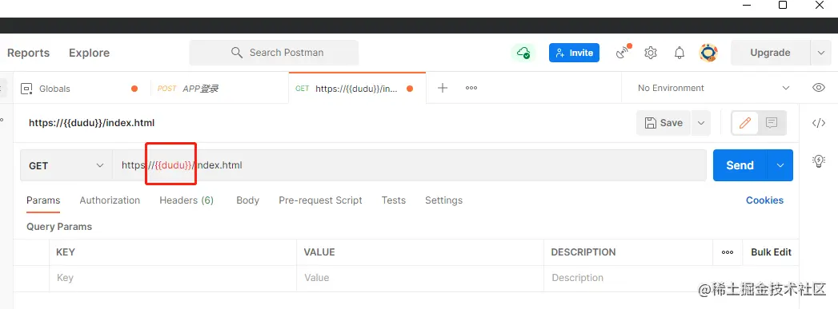The width and height of the screenshot is (838, 309).
Task: Expand the Upgrade dropdown arrow
Action: tap(821, 53)
